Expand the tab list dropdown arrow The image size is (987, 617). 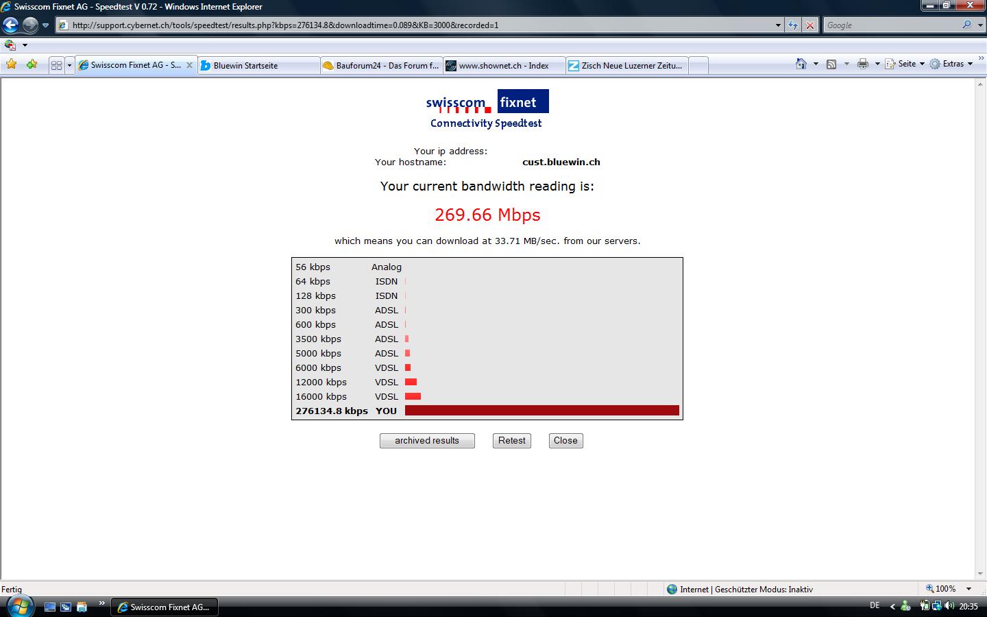point(69,65)
